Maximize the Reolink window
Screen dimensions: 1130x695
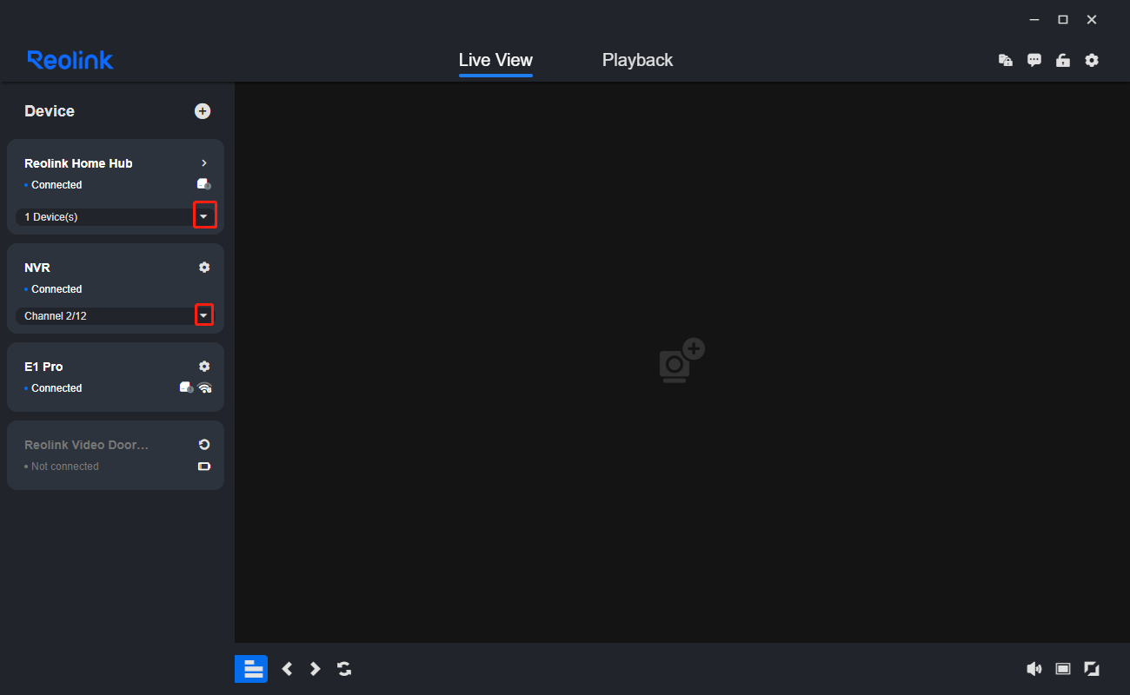click(x=1063, y=20)
